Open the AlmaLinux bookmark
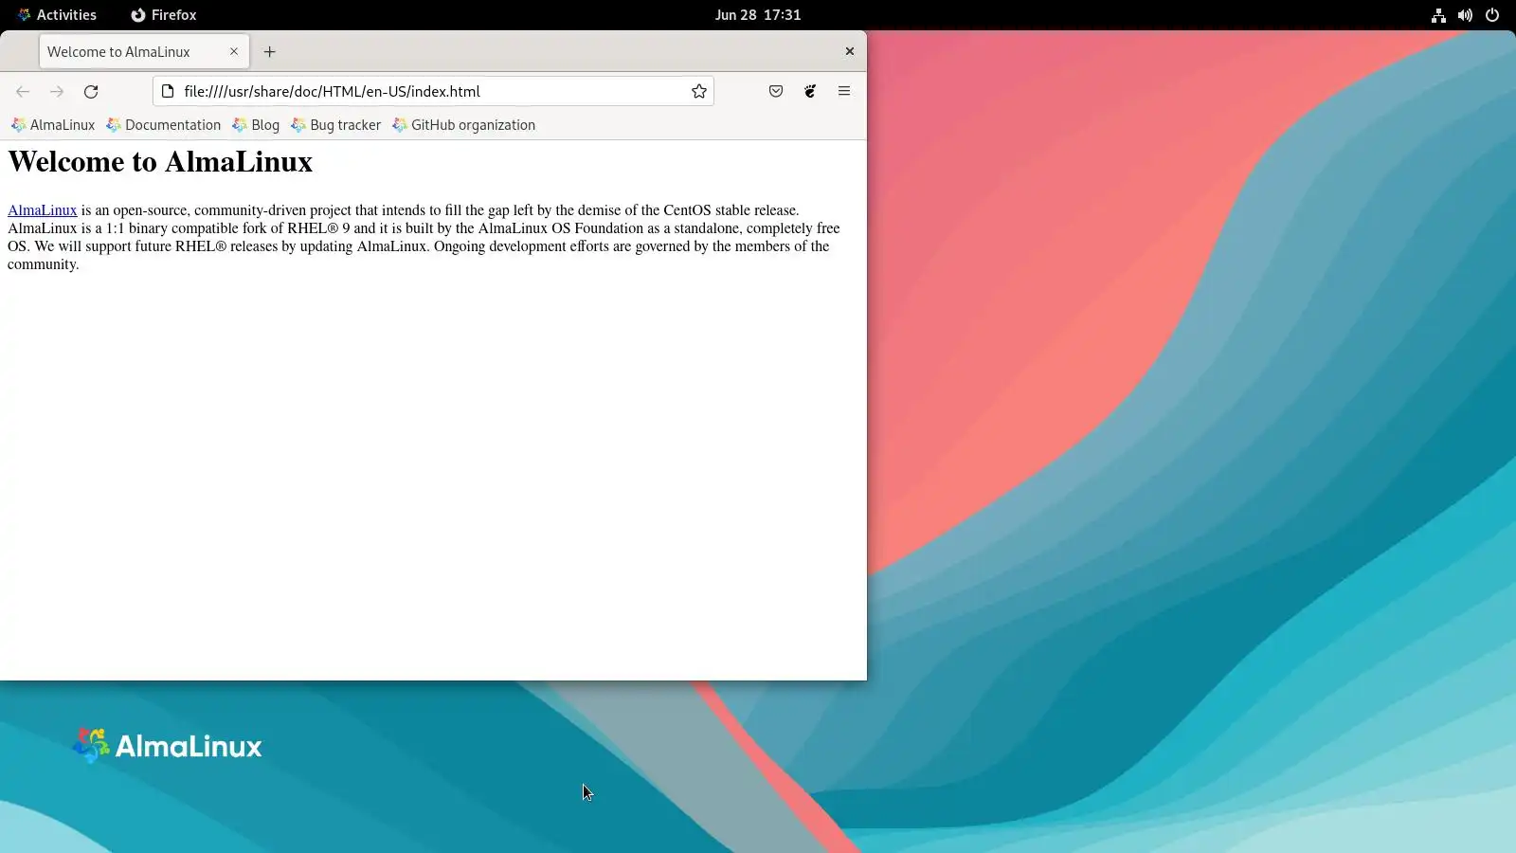Screen dimensions: 1516x853 [53, 125]
